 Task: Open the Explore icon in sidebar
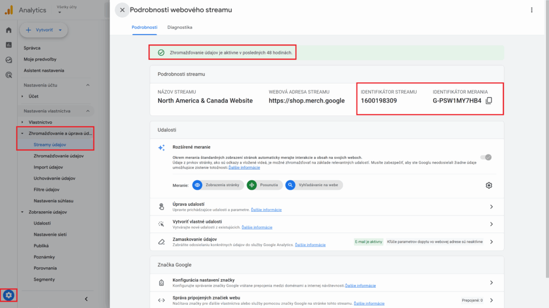coord(9,60)
